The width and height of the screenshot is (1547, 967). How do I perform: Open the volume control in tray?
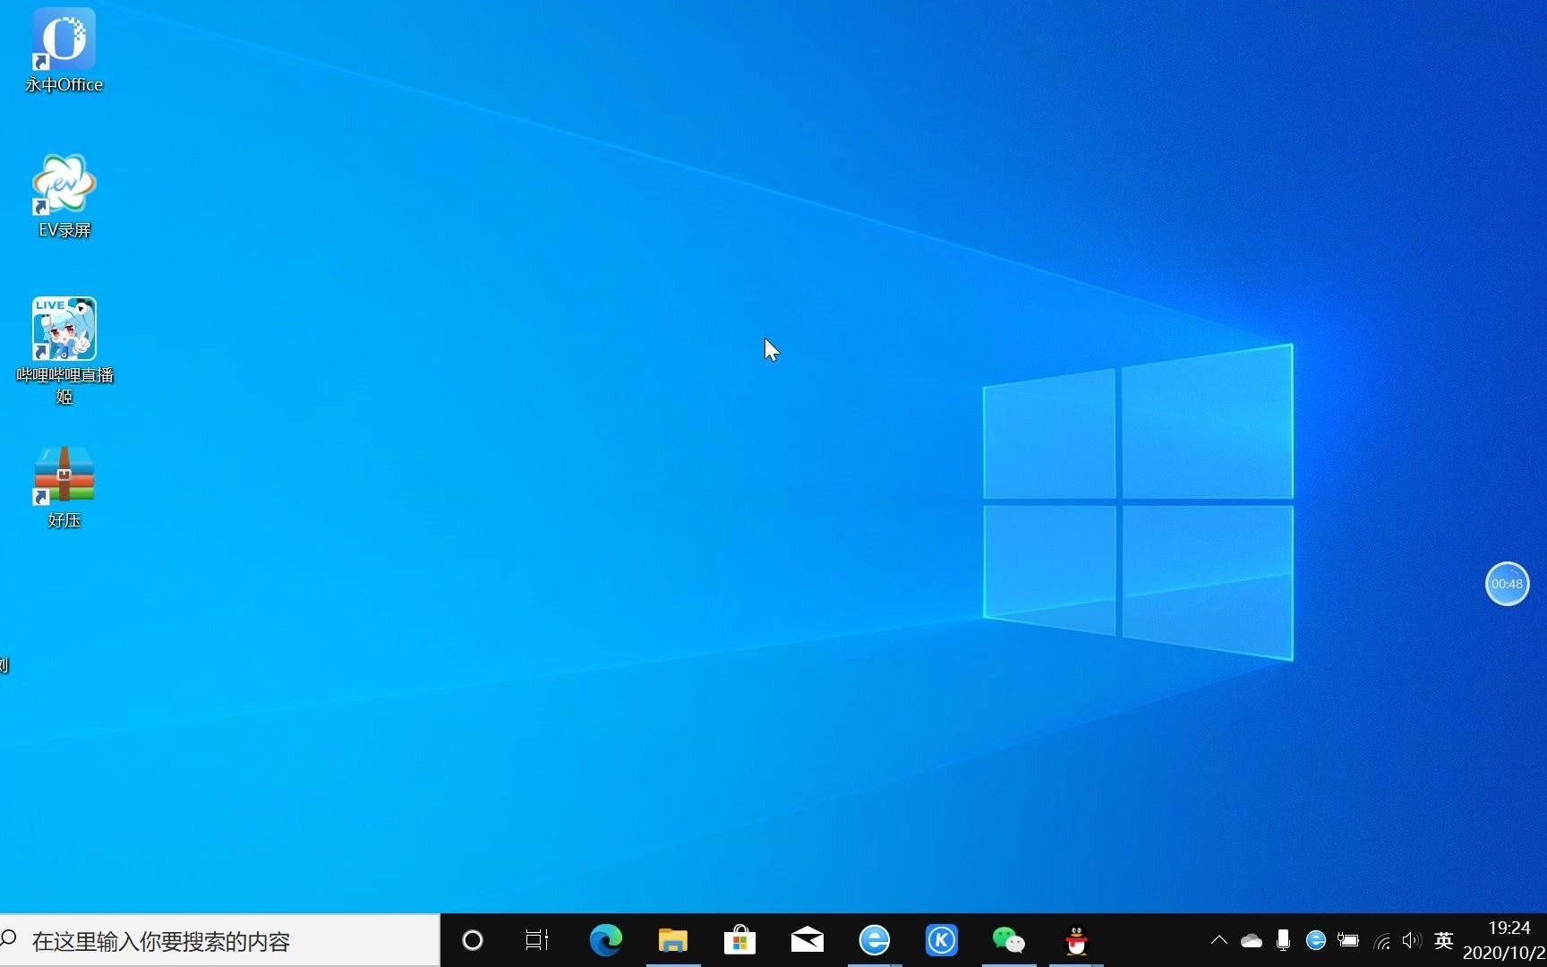1412,940
